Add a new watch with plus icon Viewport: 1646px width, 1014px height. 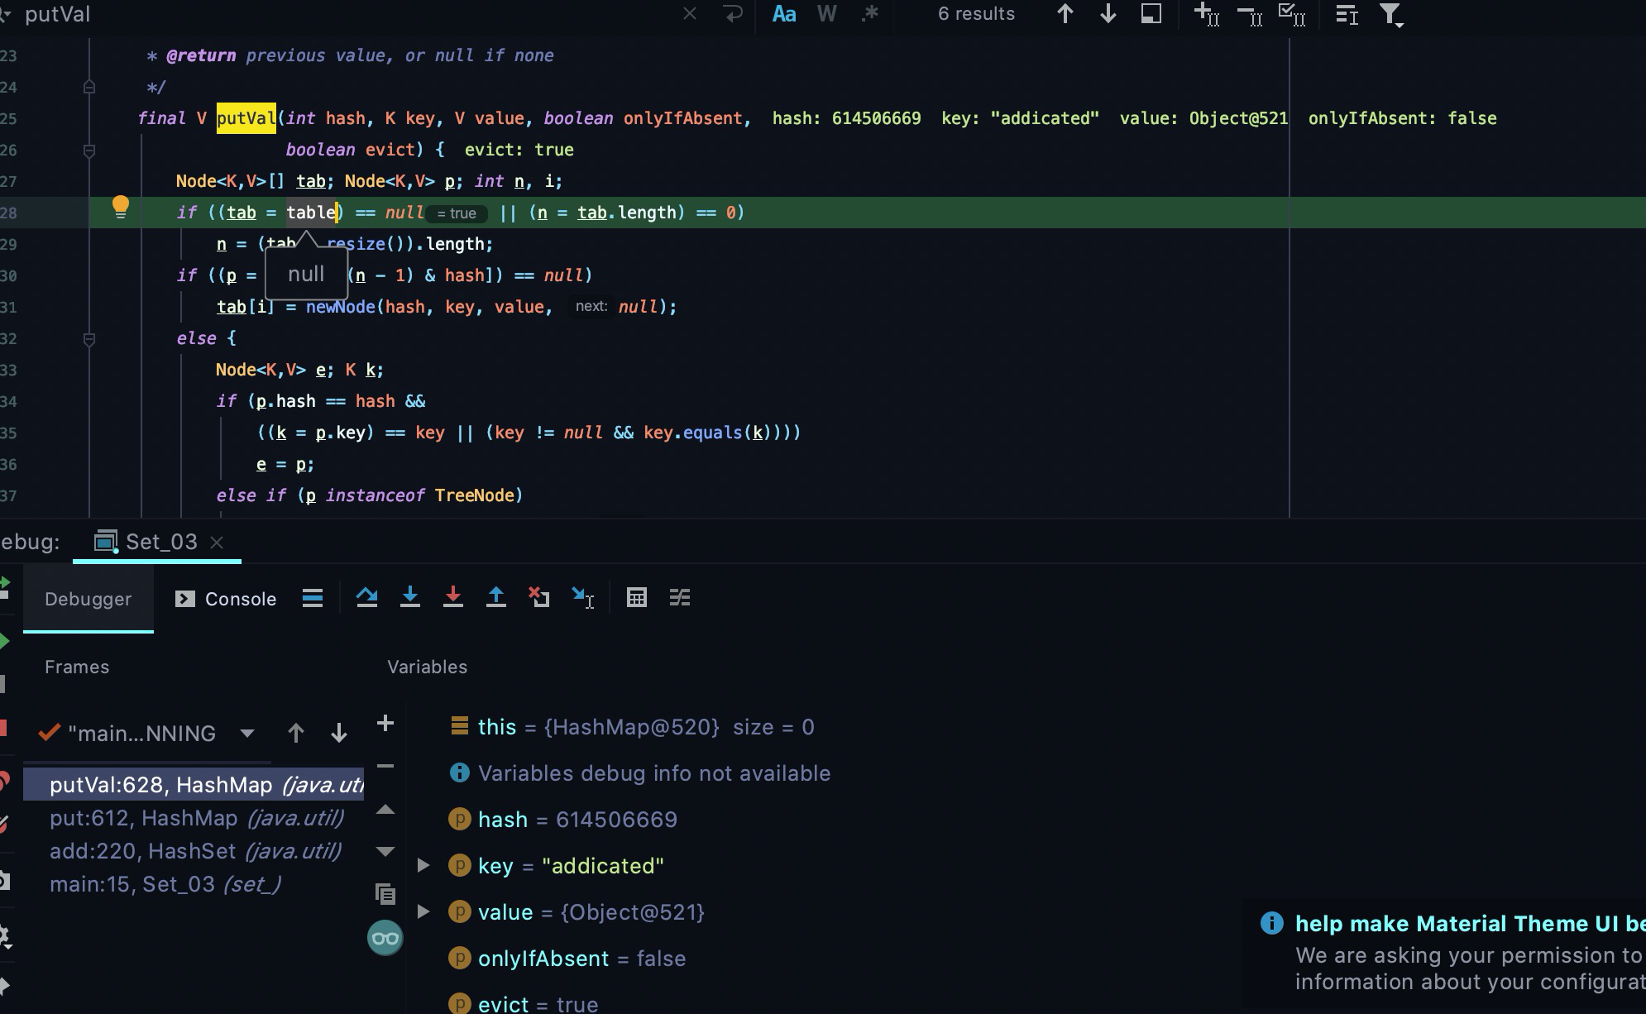coord(385,724)
